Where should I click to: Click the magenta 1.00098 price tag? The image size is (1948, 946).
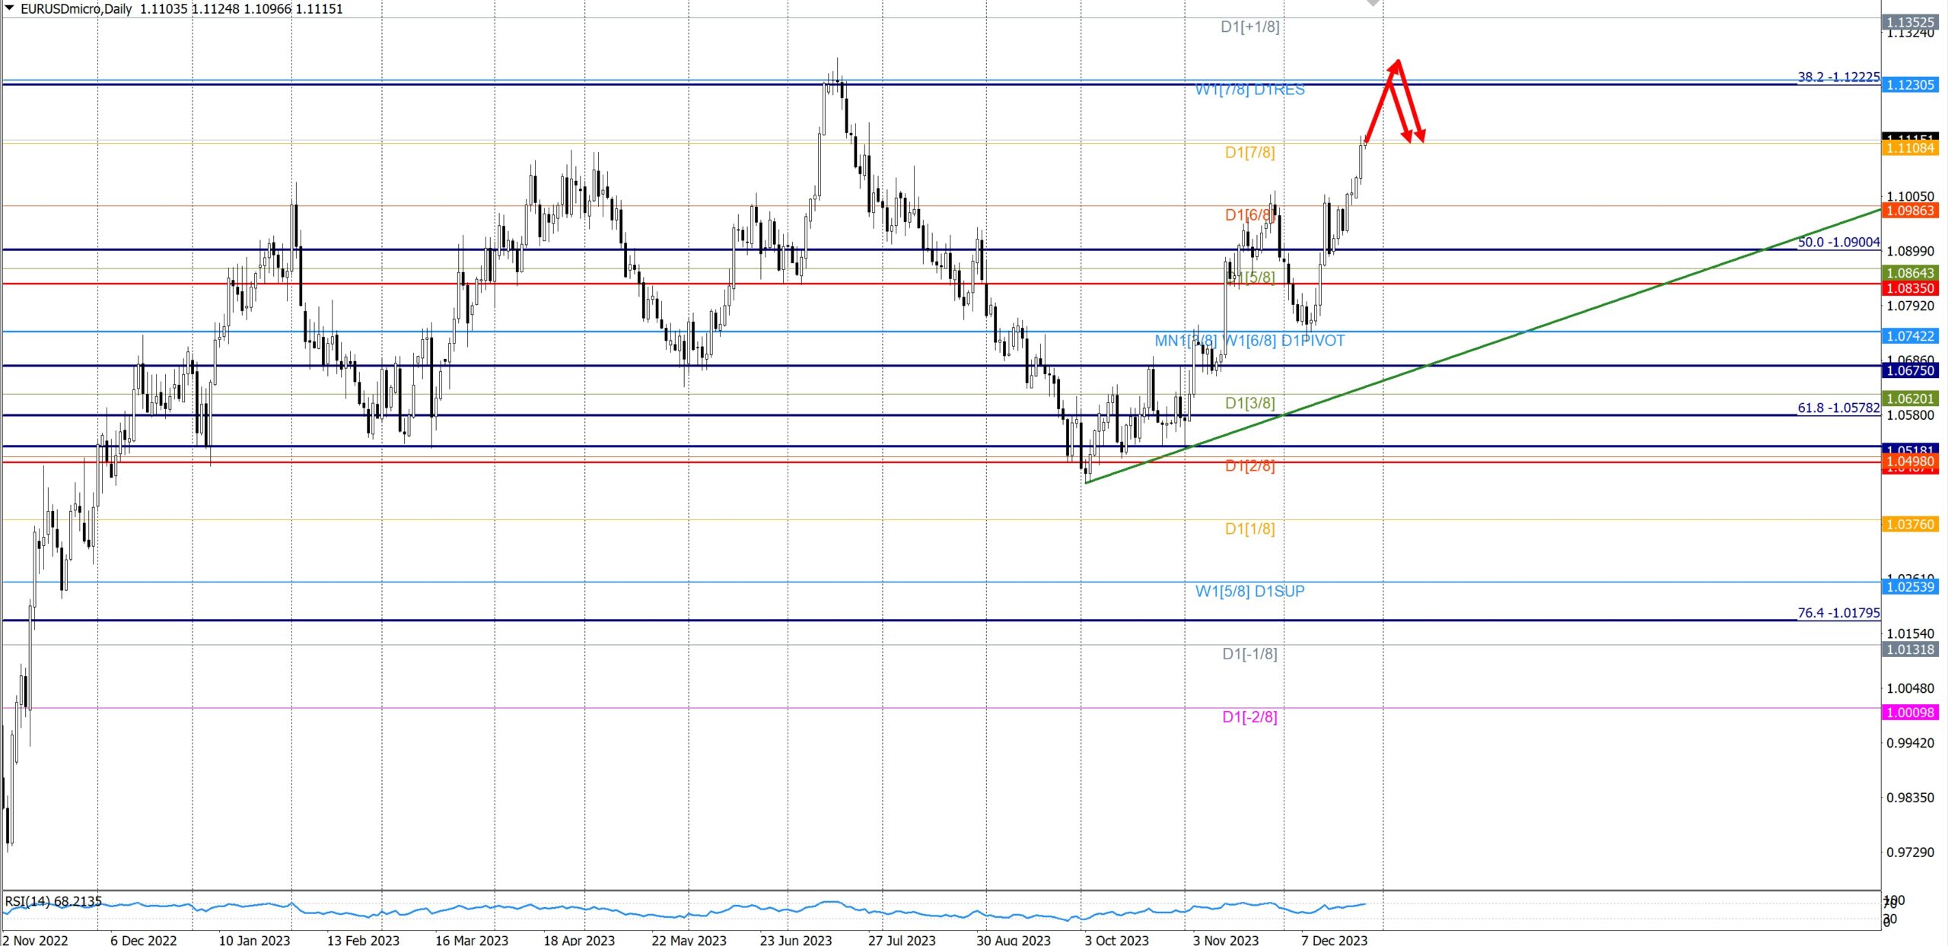pyautogui.click(x=1910, y=713)
